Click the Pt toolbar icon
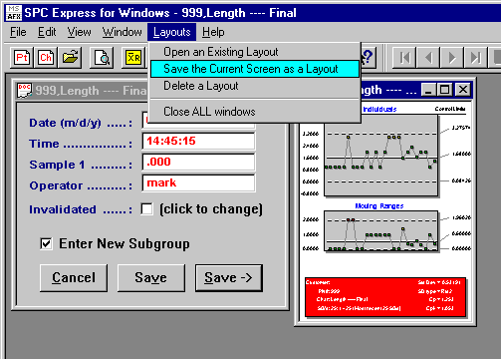501x359 pixels. [22, 58]
